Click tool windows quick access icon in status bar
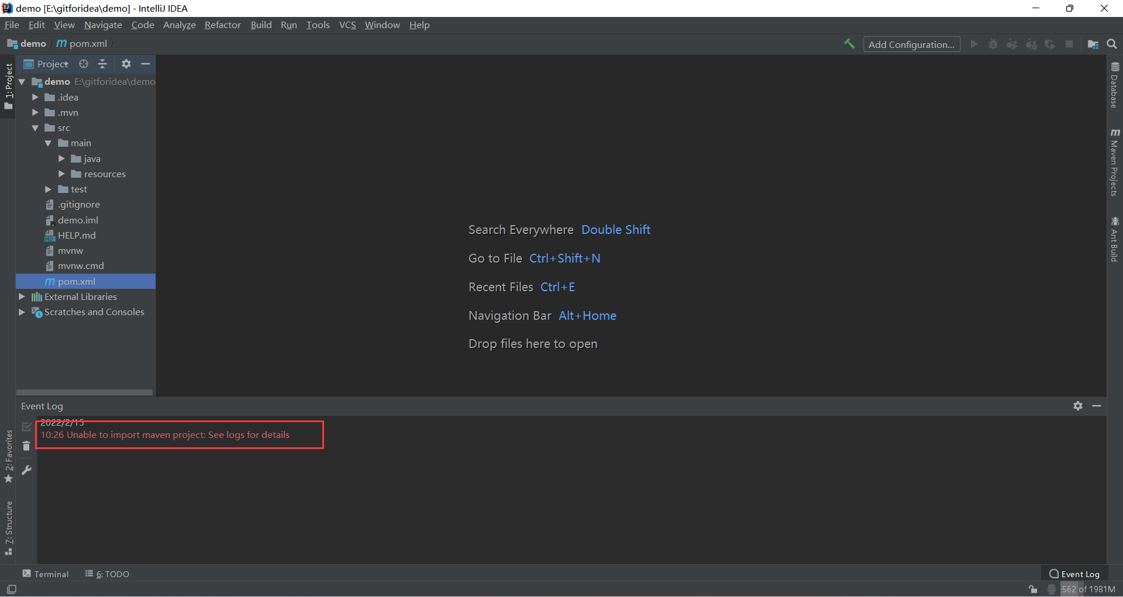The width and height of the screenshot is (1123, 597). pos(12,589)
